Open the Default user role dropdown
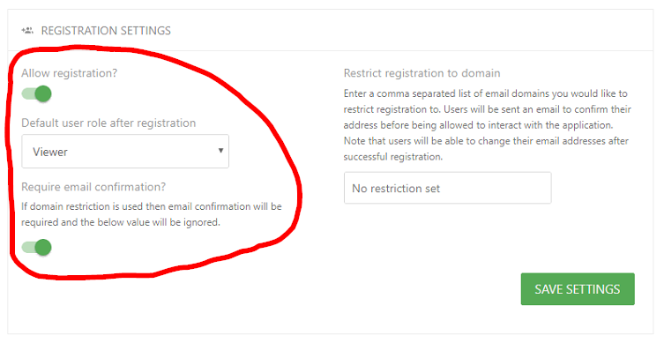This screenshot has width=664, height=343. tap(125, 151)
